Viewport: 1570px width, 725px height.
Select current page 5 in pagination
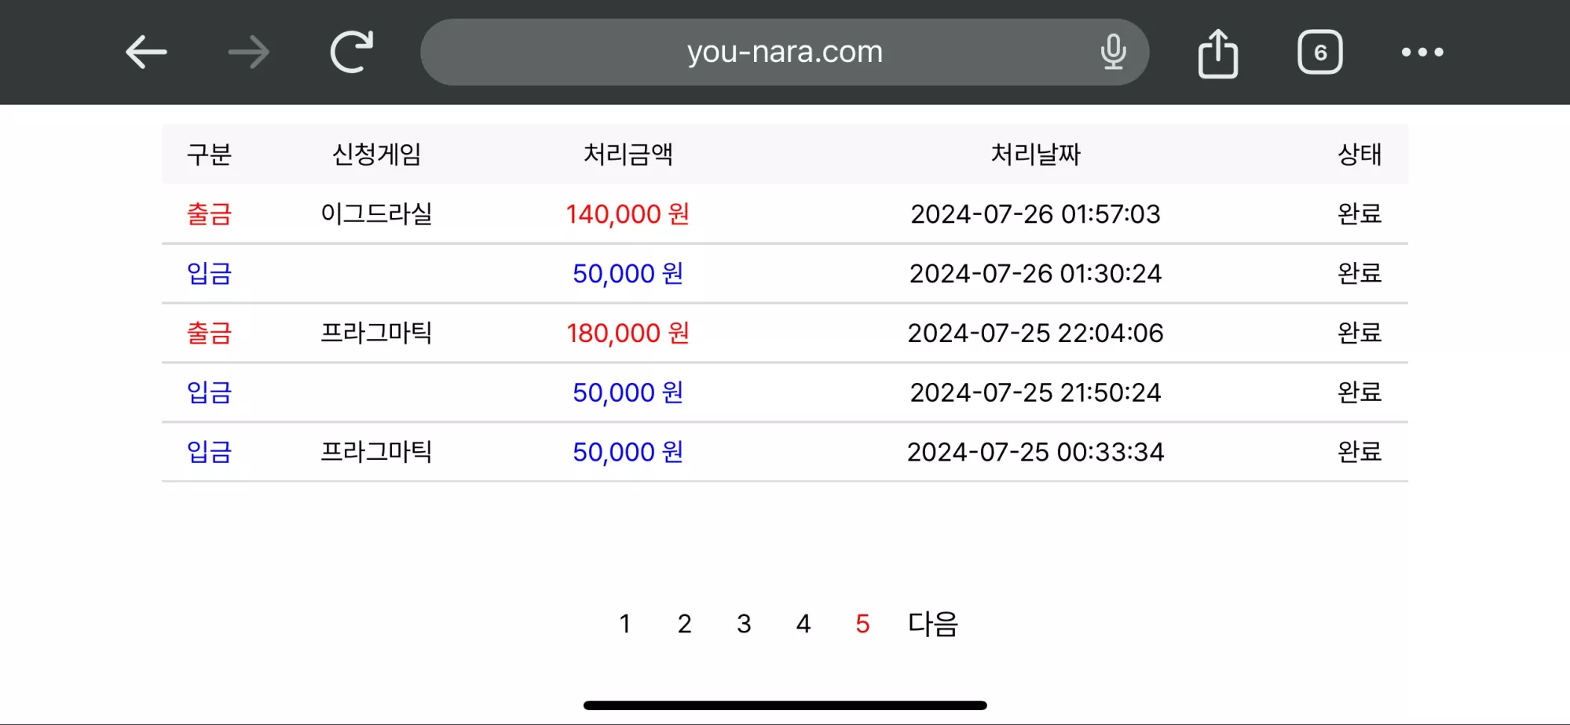(862, 624)
